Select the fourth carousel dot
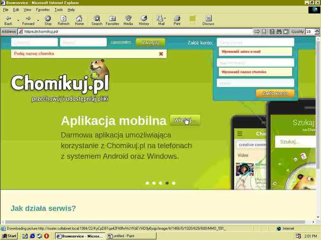The image size is (321, 240). pos(167,183)
